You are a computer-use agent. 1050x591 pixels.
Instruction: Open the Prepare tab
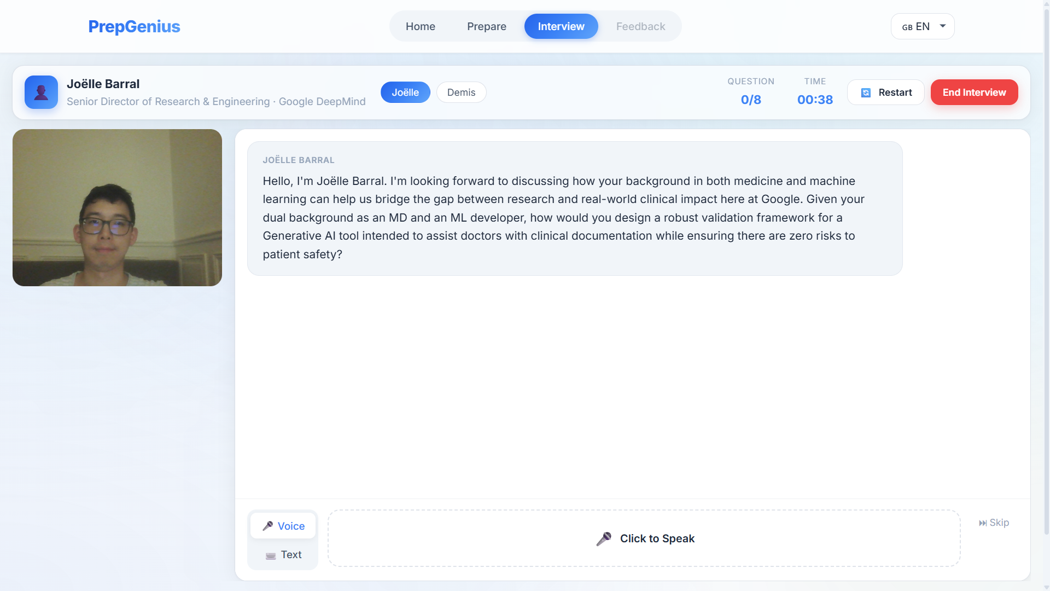tap(486, 26)
